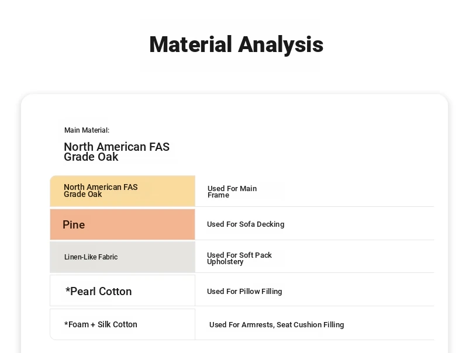Viewport: 462px width, 353px height.
Task: Click the word Analysis in the title
Action: pyautogui.click(x=281, y=45)
